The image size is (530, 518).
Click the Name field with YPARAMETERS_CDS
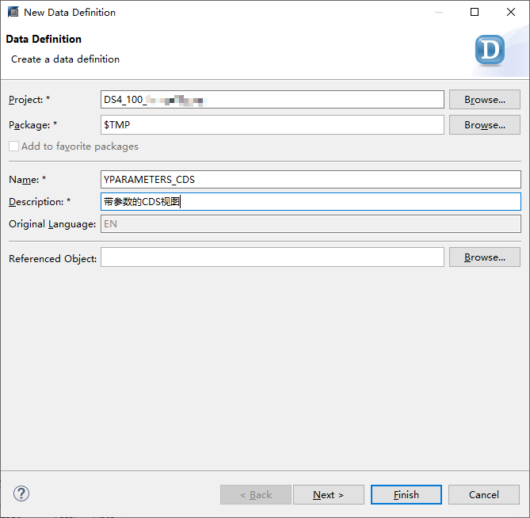311,180
